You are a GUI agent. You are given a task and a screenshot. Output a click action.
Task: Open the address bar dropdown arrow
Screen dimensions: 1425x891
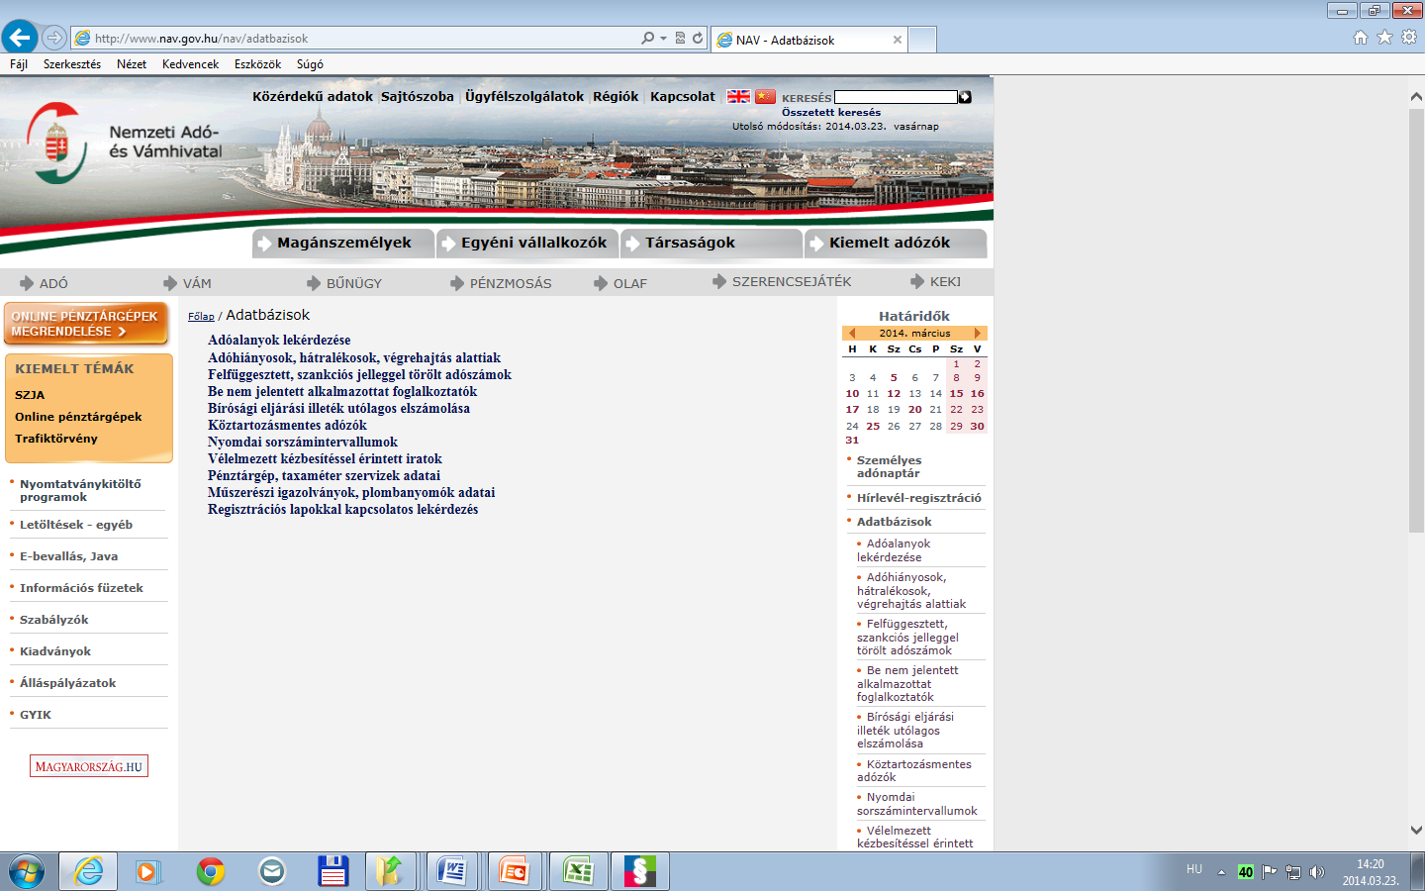[x=663, y=39]
